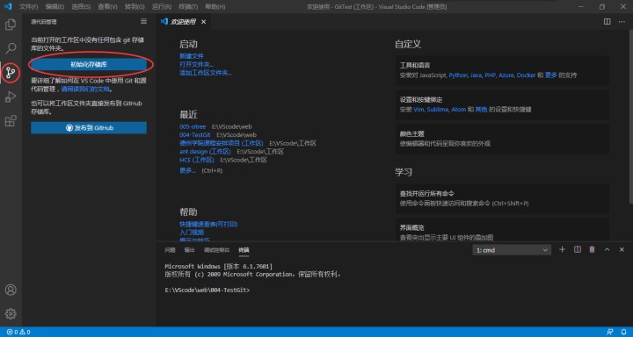The width and height of the screenshot is (633, 337).
Task: Split the terminal pane
Action: (x=578, y=250)
